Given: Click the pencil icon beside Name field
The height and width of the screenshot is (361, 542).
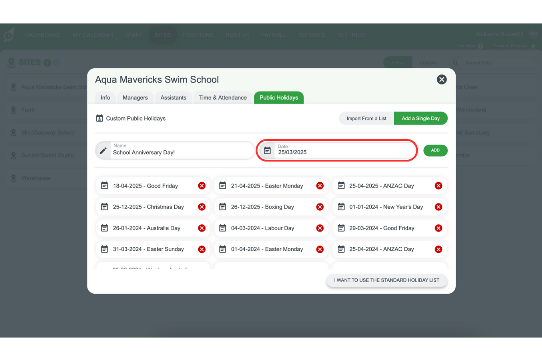Looking at the screenshot, I should (103, 151).
